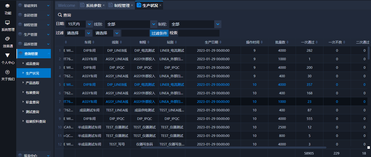Click the horizontal table scrollbar
This screenshot has width=371, height=157.
pyautogui.click(x=233, y=148)
